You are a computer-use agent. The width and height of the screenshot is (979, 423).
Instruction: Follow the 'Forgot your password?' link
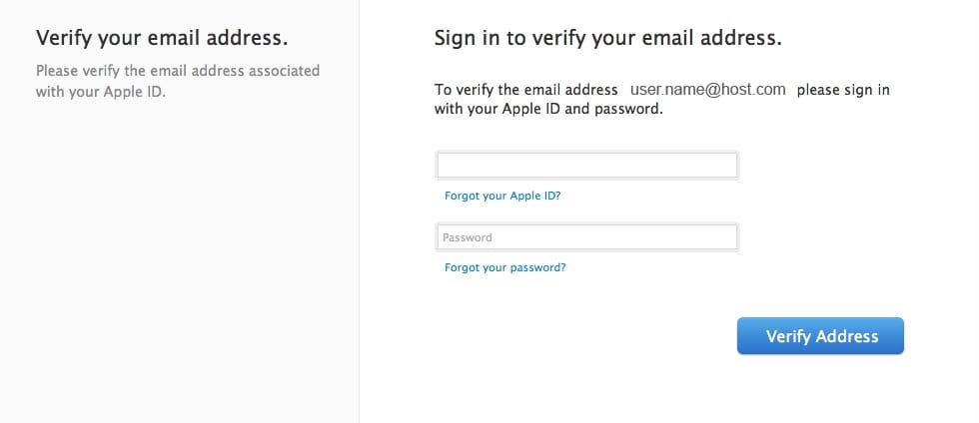[x=505, y=267]
